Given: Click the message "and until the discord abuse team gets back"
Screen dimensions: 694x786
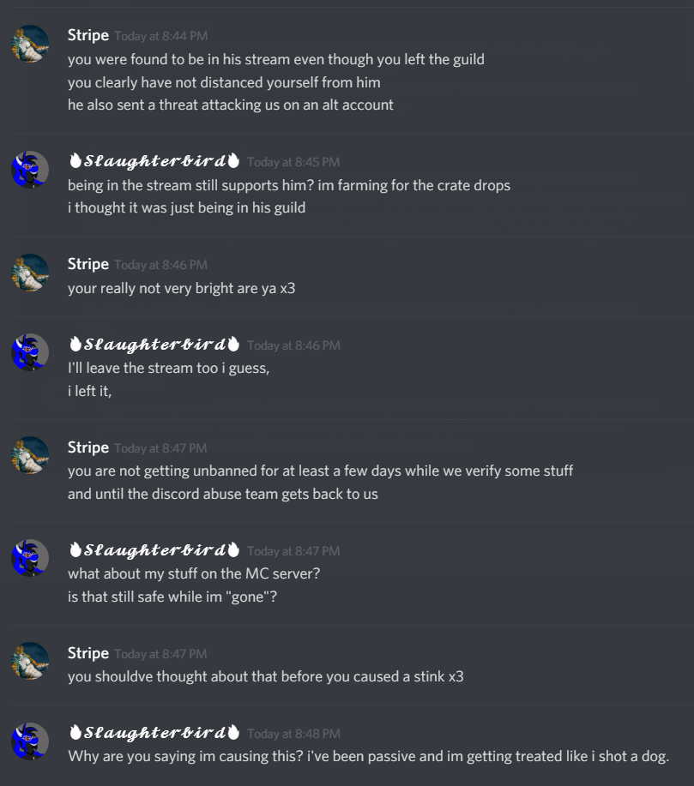Looking at the screenshot, I should (223, 494).
